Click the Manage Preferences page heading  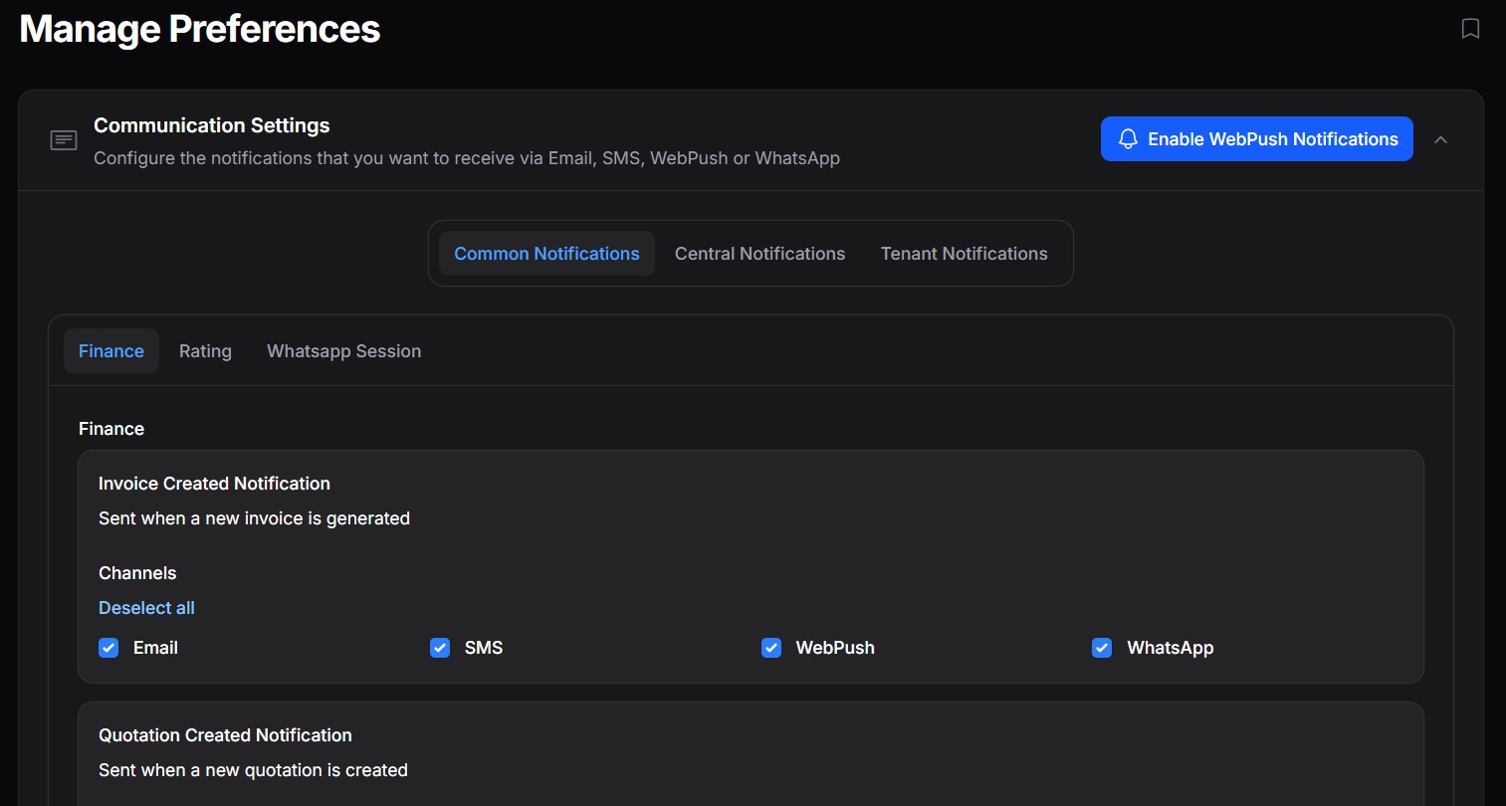(200, 29)
